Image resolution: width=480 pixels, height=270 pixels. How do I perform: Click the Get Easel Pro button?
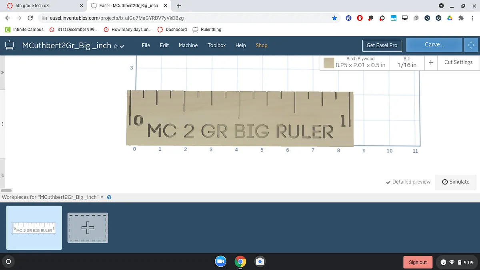(x=382, y=45)
